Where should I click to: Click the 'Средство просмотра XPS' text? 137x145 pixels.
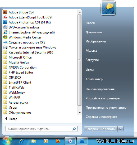click(27, 42)
